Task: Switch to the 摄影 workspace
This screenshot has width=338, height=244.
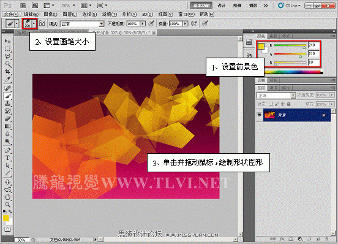Action: coord(253,6)
